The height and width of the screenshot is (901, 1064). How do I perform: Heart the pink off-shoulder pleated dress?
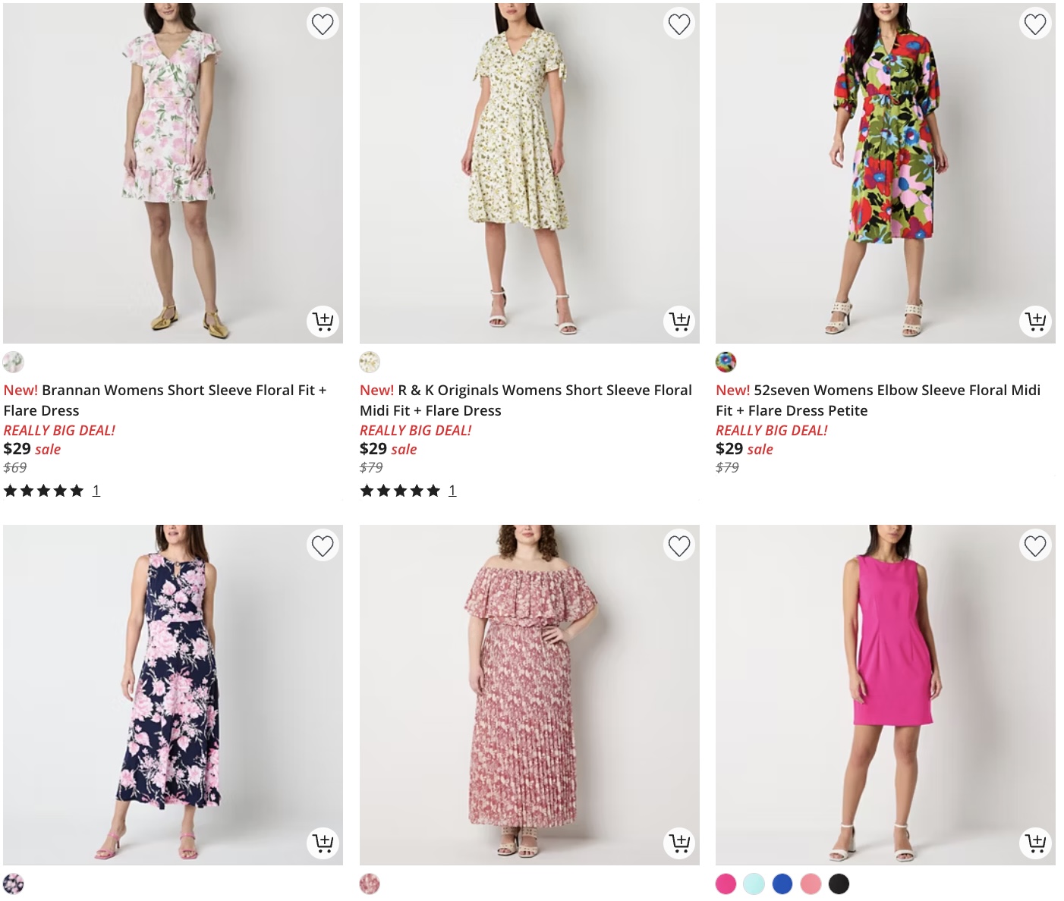(679, 545)
